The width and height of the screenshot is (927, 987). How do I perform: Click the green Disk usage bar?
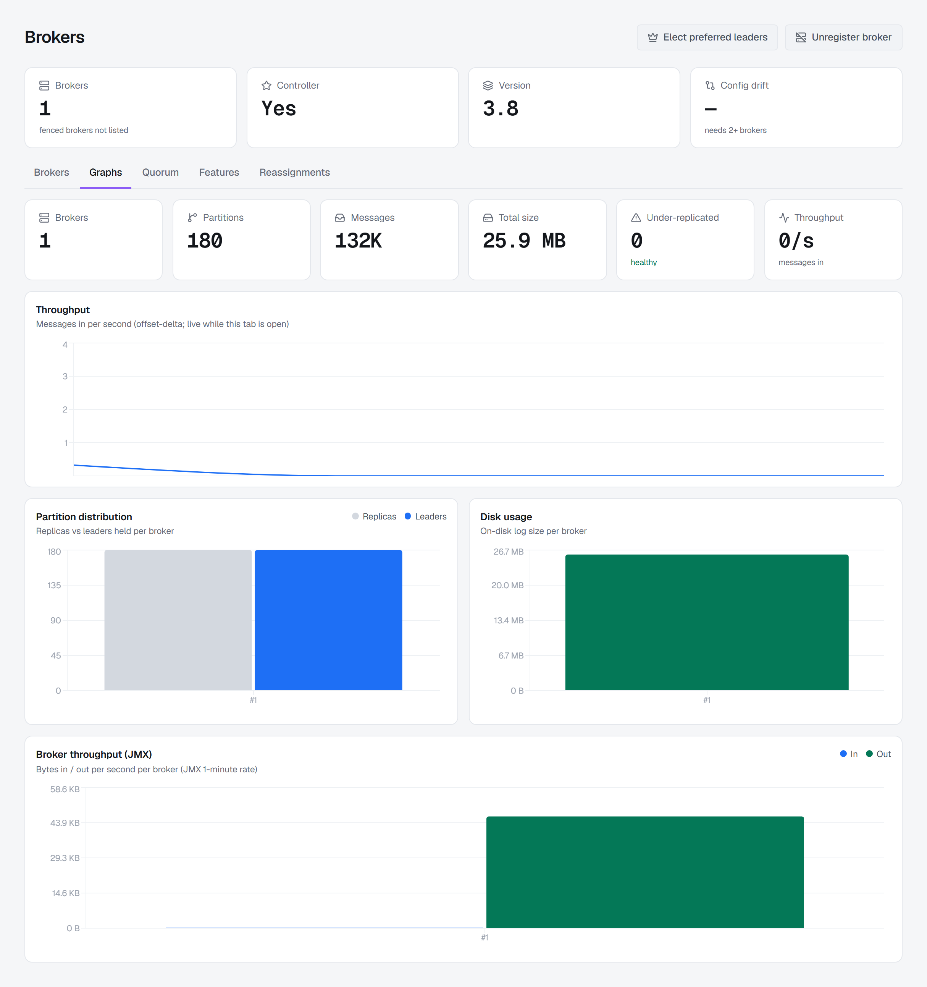click(707, 622)
